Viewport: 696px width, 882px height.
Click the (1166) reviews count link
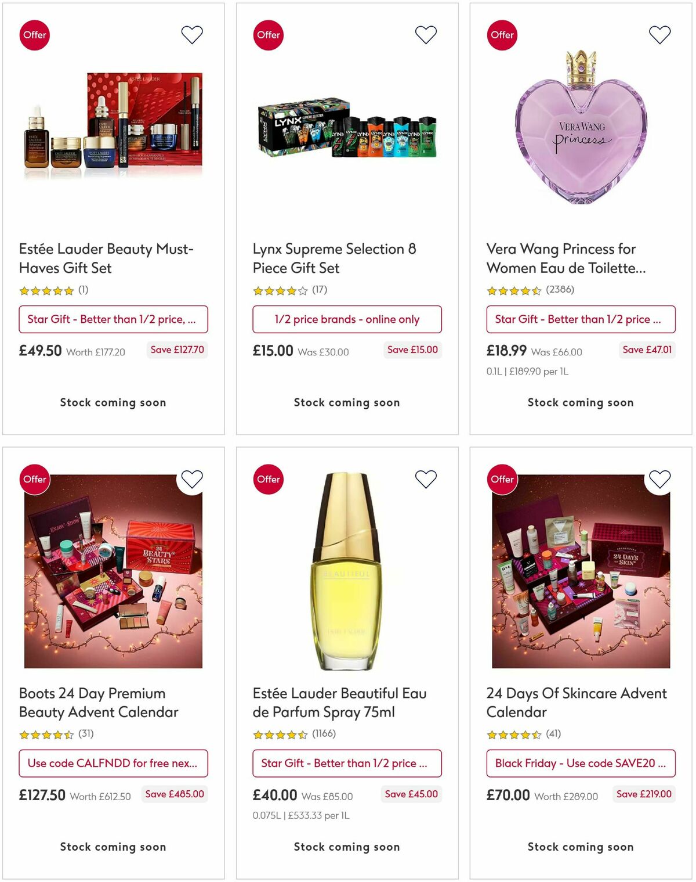click(325, 733)
